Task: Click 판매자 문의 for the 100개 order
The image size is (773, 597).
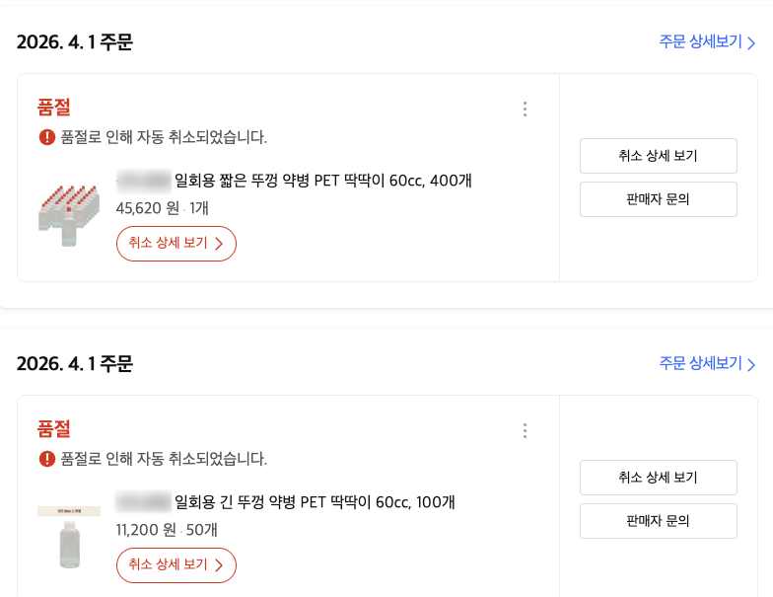Action: pyautogui.click(x=658, y=521)
